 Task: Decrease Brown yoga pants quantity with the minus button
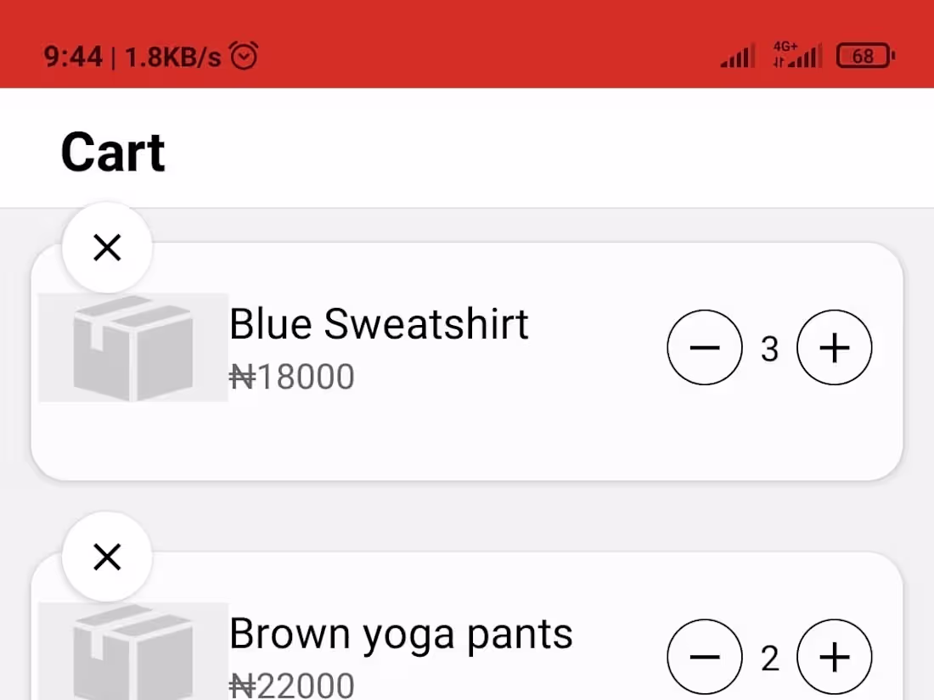coord(706,657)
